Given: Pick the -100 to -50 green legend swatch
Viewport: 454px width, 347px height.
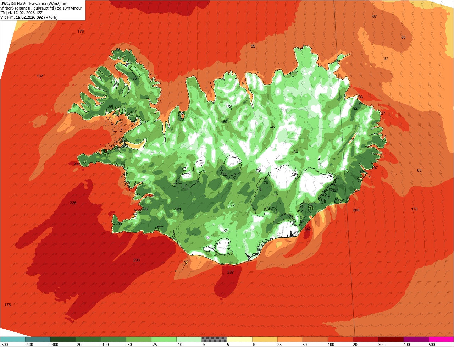Looking at the screenshot, I should pos(113,339).
